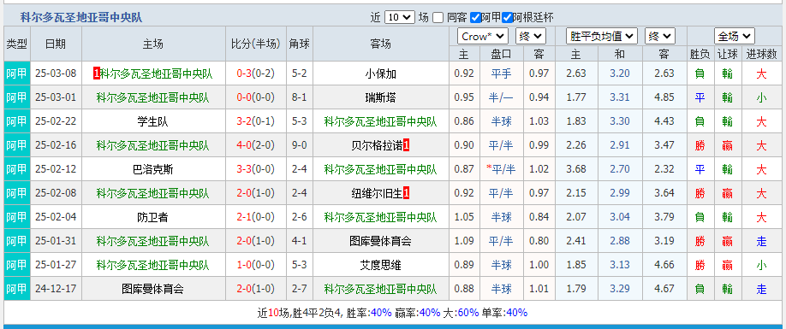786x329 pixels.
Task: Click the 走 result in 25-01-31 row
Action: pyautogui.click(x=761, y=241)
